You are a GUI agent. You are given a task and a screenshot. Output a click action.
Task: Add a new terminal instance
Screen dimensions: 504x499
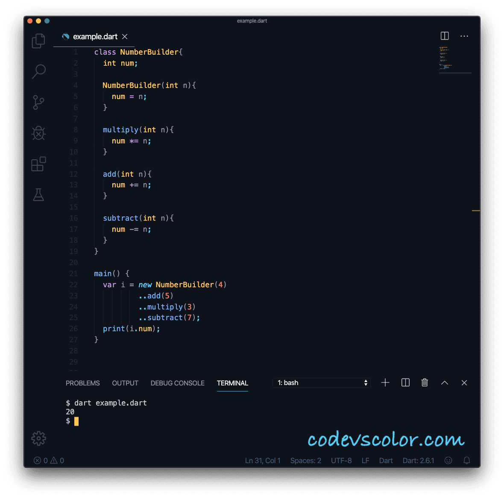[x=385, y=383]
